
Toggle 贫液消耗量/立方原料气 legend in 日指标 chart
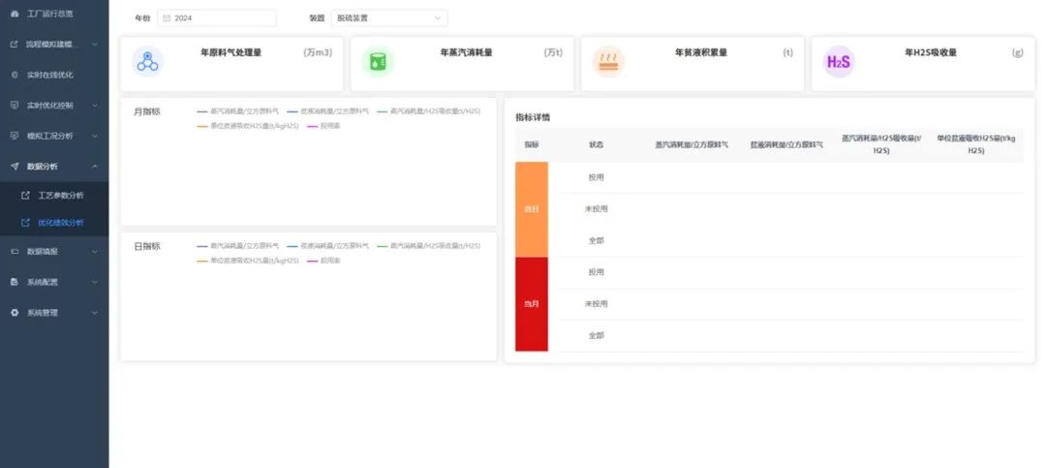coord(327,246)
